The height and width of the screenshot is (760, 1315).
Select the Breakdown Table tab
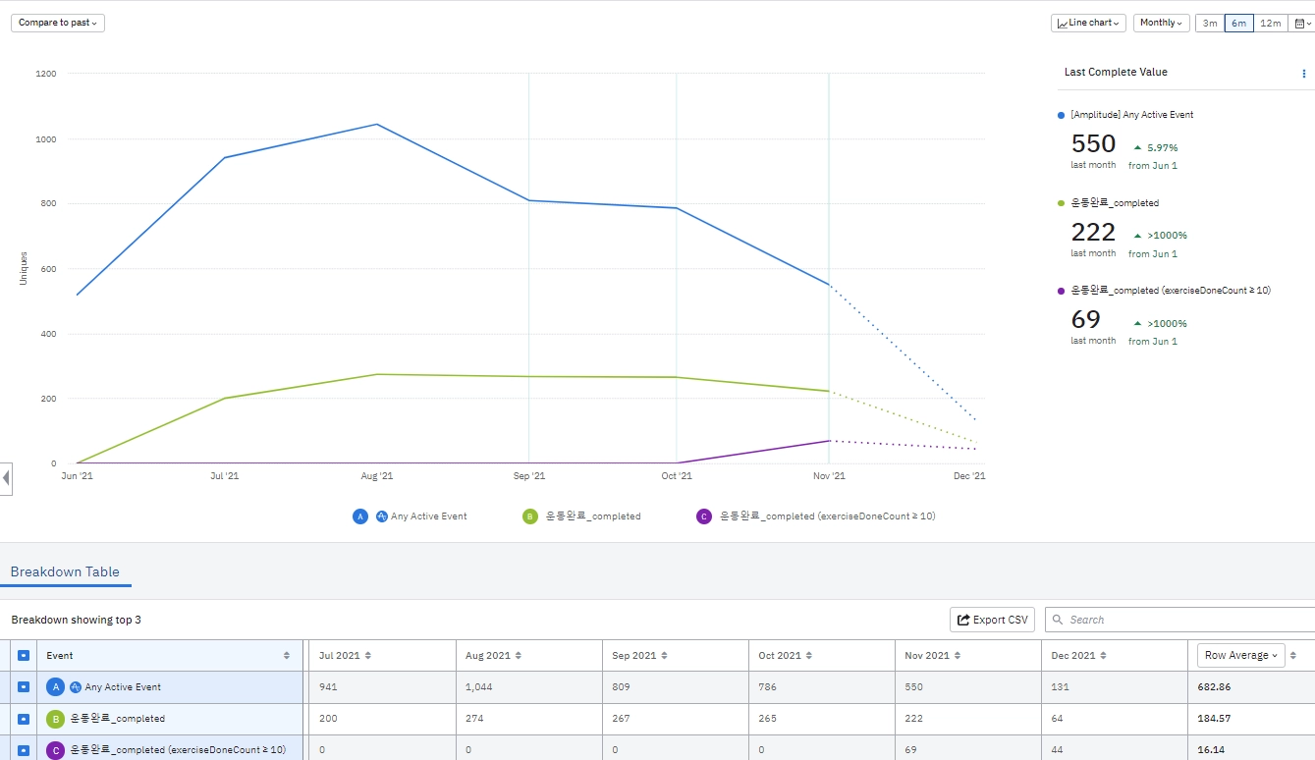click(65, 572)
